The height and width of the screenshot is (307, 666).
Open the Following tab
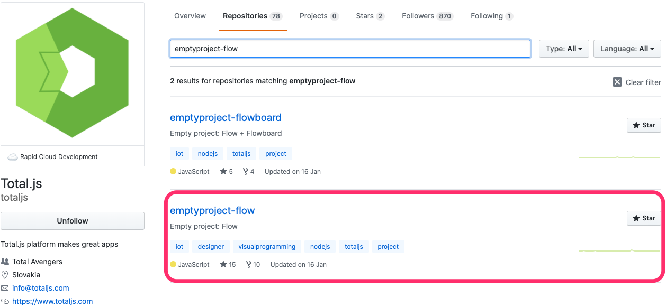(492, 16)
